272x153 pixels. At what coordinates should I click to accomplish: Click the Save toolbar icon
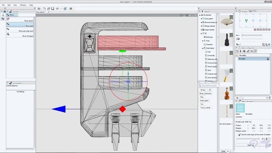53,8
